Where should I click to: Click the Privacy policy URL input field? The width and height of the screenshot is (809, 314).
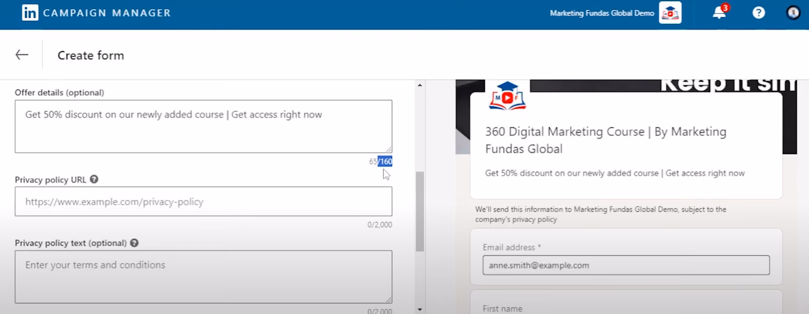point(203,201)
